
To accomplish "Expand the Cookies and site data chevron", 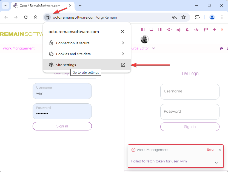I will coord(123,54).
